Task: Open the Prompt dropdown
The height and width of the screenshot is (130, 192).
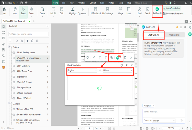Action: [149, 106]
